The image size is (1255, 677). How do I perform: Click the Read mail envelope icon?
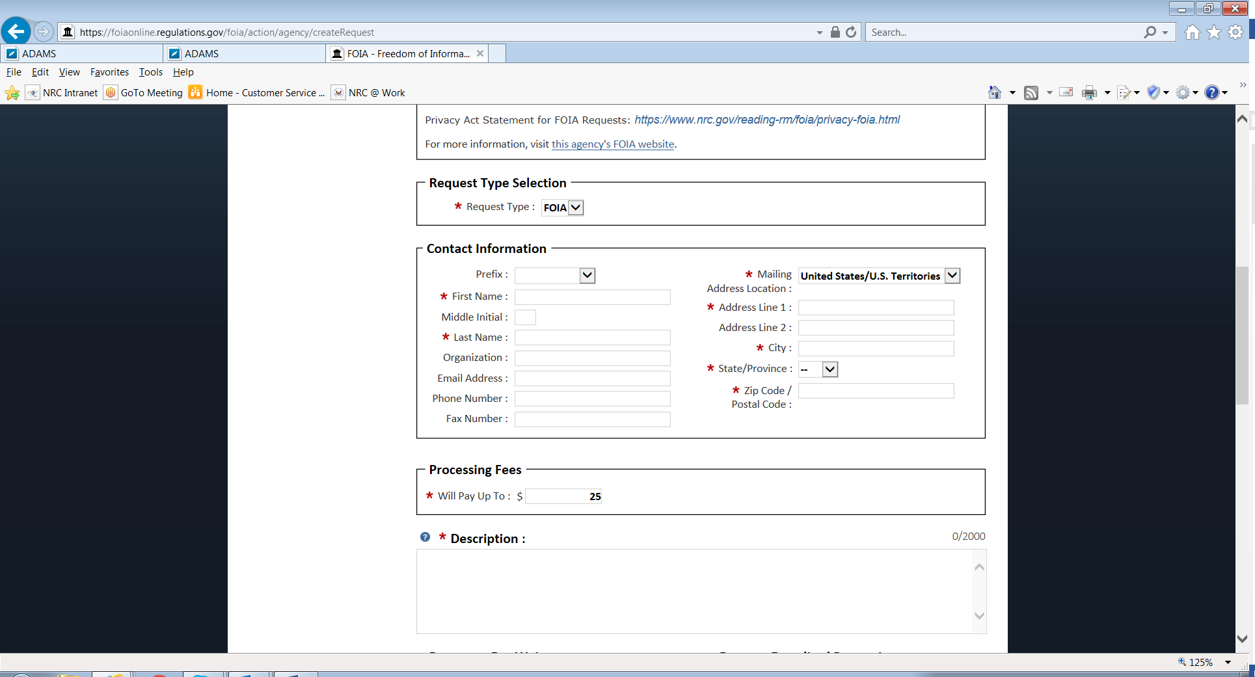[1066, 92]
